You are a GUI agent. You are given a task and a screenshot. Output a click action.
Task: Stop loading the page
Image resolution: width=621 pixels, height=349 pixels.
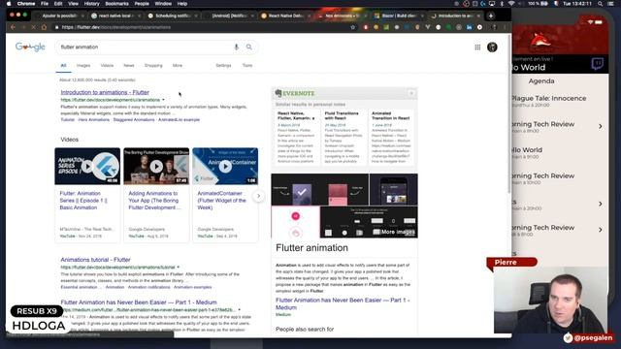[x=33, y=27]
